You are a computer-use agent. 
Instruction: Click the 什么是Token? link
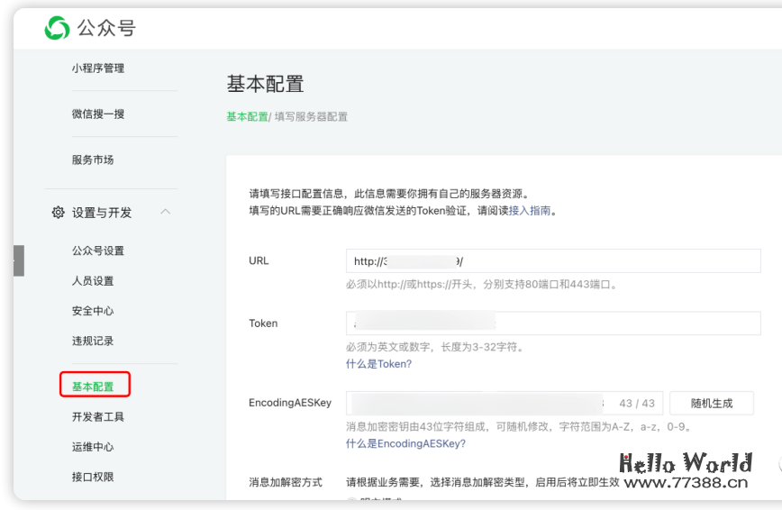[x=379, y=364]
